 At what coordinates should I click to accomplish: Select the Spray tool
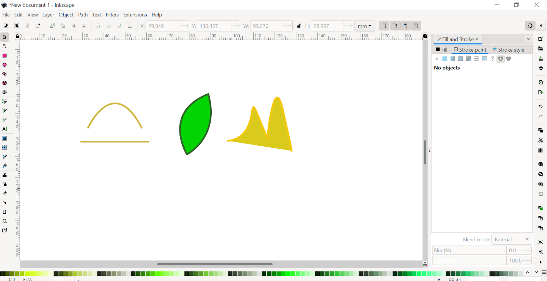click(5, 184)
